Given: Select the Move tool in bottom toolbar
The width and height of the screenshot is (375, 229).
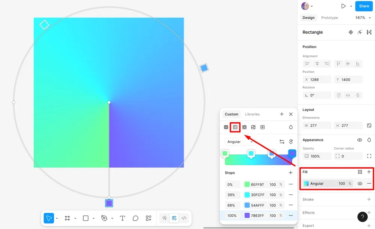Looking at the screenshot, I should coord(49,218).
